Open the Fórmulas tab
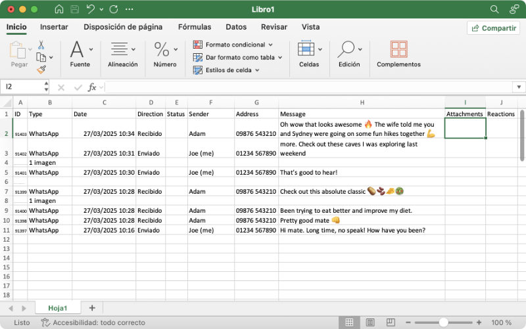Screen dimensions: 526x329 195,27
